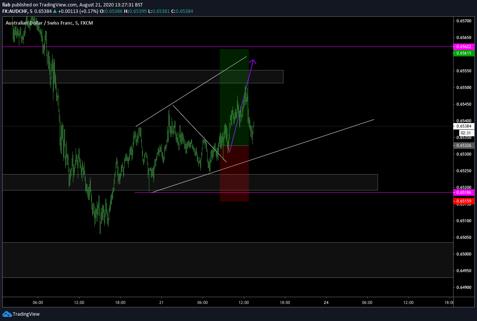Click the green 0.65615 take-profit price label

pyautogui.click(x=463, y=53)
